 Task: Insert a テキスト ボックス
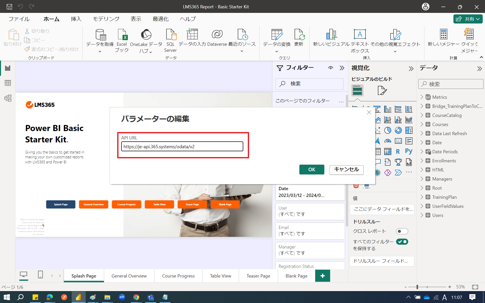click(360, 40)
